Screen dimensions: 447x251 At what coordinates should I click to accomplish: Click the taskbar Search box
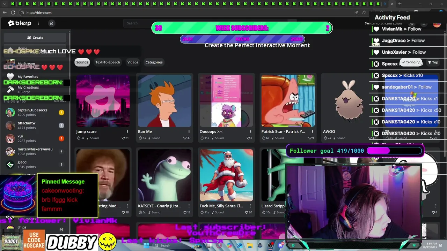pos(177,245)
